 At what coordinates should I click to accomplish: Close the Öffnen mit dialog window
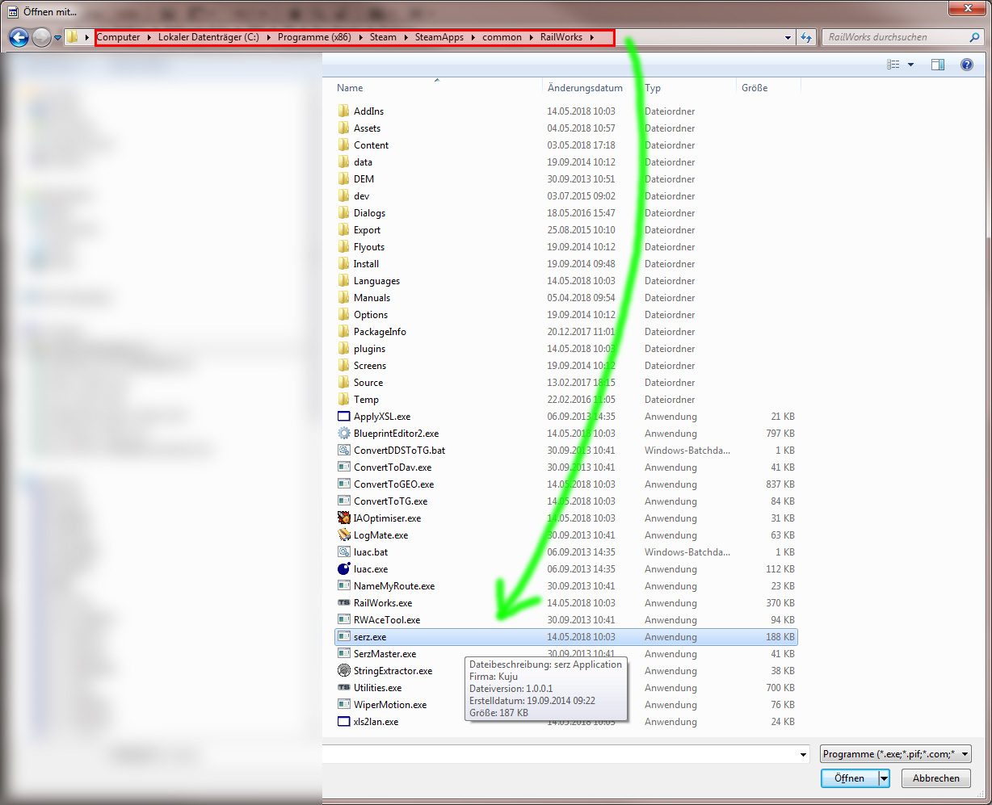tap(966, 8)
